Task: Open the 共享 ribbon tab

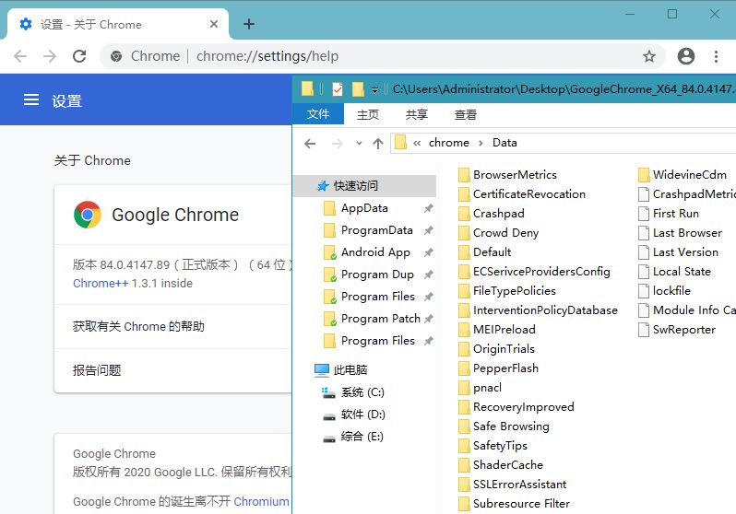Action: coord(416,114)
